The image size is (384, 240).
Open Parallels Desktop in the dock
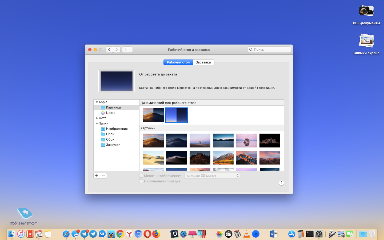click(x=202, y=234)
